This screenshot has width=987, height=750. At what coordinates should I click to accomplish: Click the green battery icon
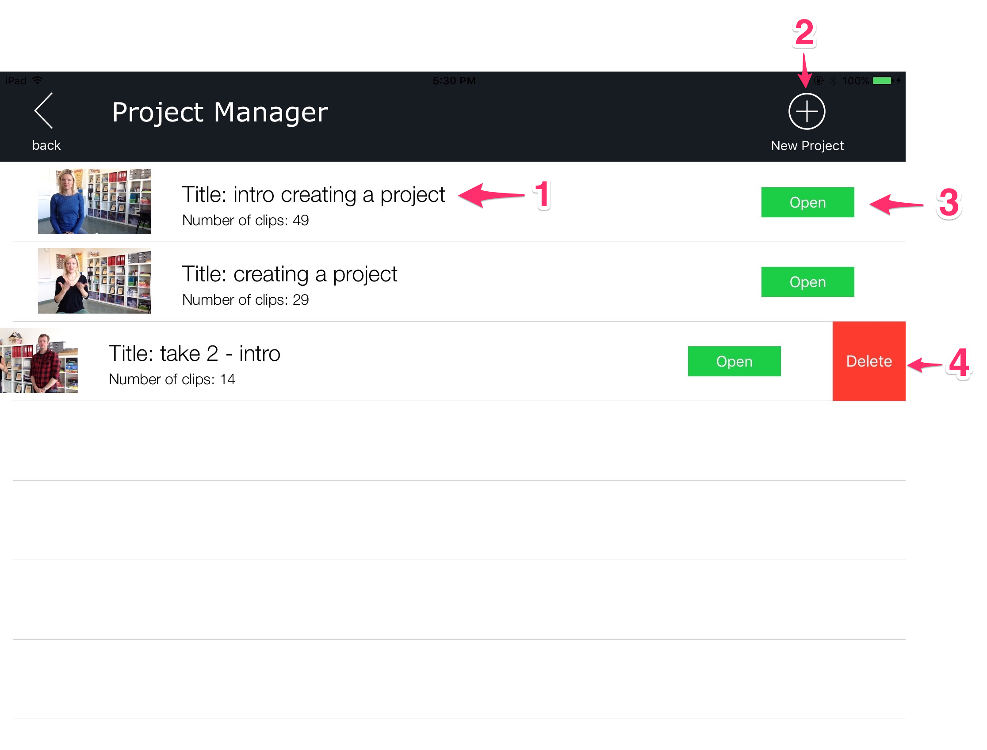click(881, 81)
